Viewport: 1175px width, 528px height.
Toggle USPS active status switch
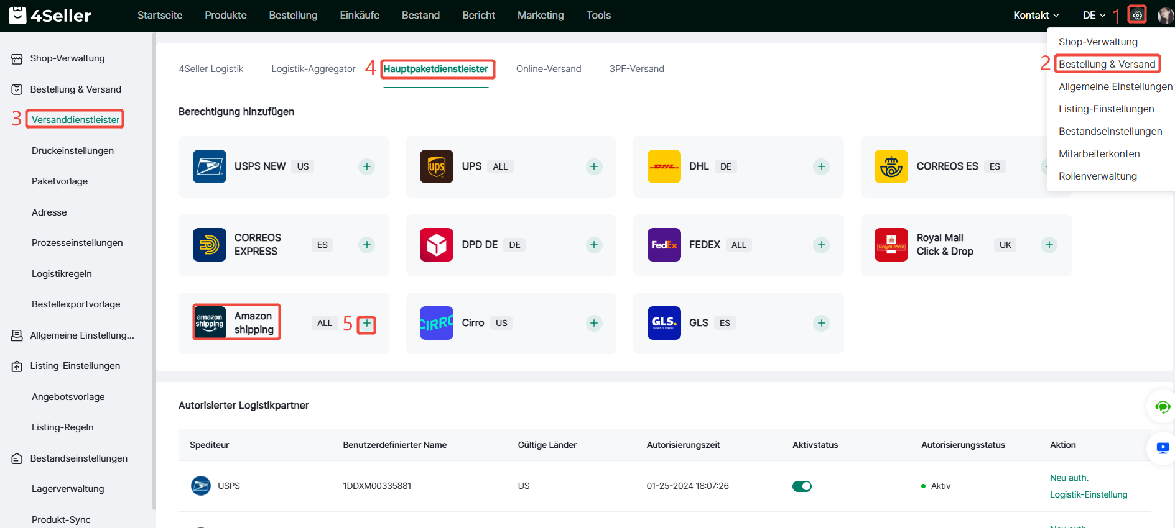(x=802, y=486)
